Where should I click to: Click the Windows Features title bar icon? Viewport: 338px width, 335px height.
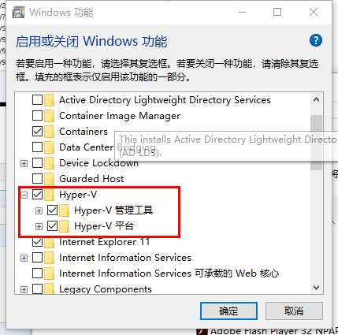[19, 13]
